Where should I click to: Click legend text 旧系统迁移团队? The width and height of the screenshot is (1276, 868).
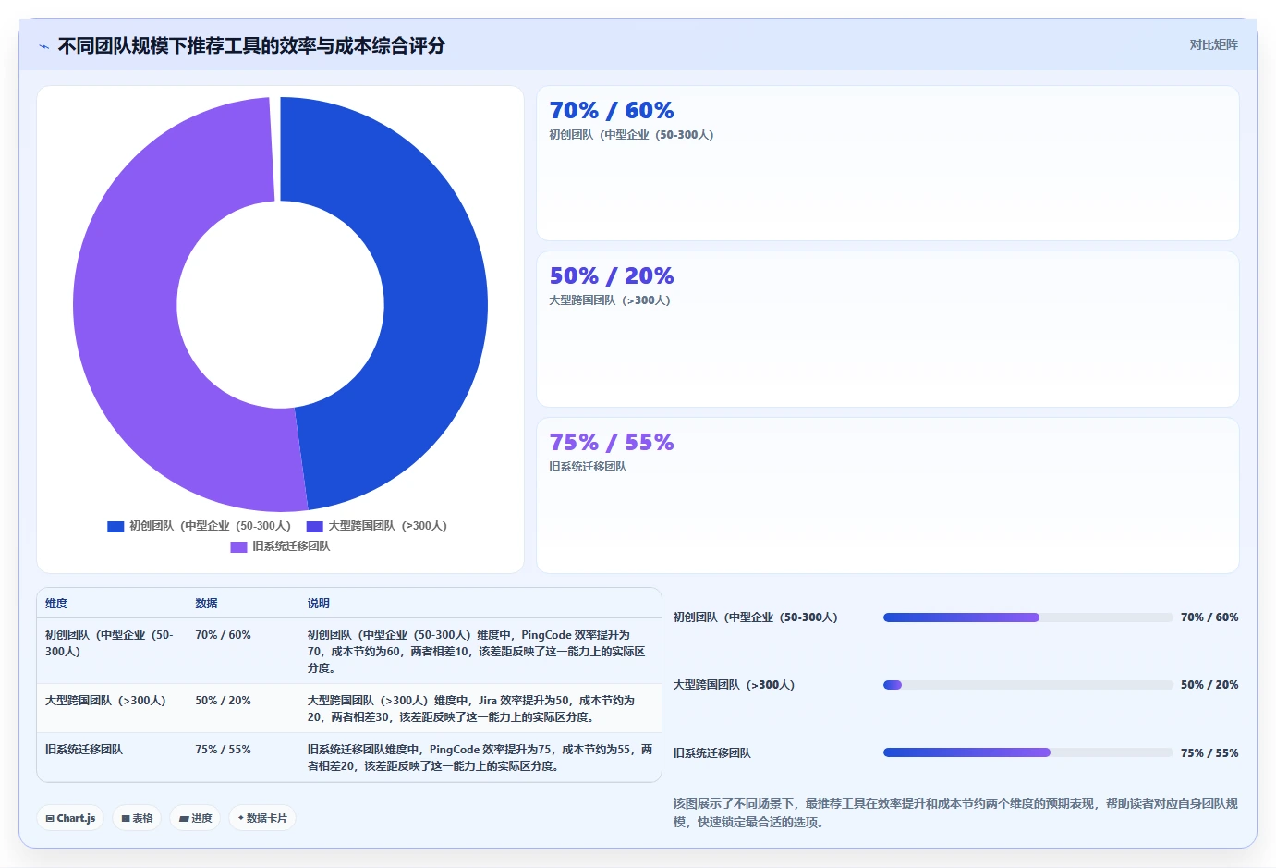click(x=291, y=546)
